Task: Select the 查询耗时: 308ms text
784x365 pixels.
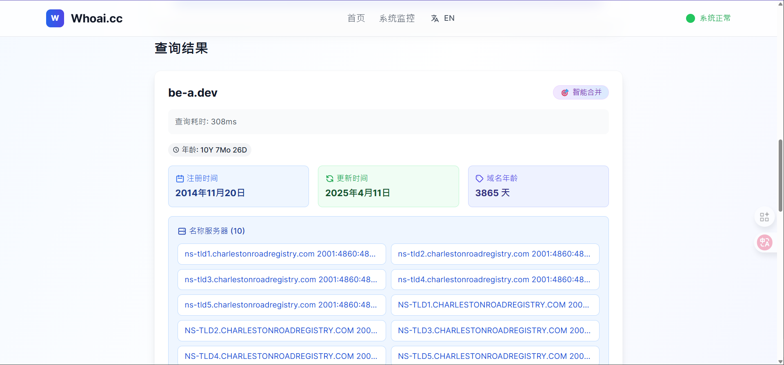Action: coord(206,122)
